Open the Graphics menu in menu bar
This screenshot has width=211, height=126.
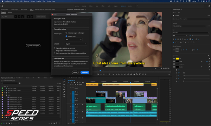(39, 1)
